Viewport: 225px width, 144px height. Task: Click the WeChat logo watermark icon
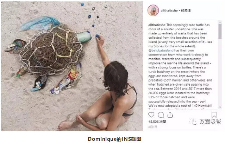click(x=193, y=122)
